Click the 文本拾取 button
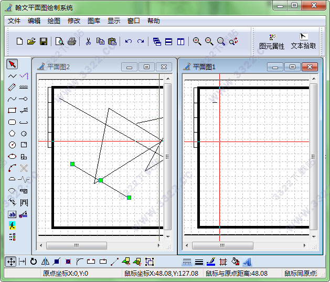The width and height of the screenshot is (330, 282). (x=303, y=41)
